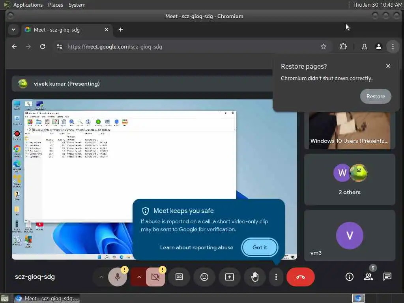
Task: Select the Windows 10 Users presentation tile
Action: coord(350,131)
